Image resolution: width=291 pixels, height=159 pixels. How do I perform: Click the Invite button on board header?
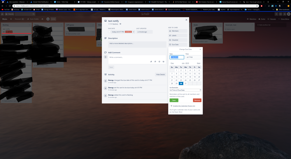[53, 19]
